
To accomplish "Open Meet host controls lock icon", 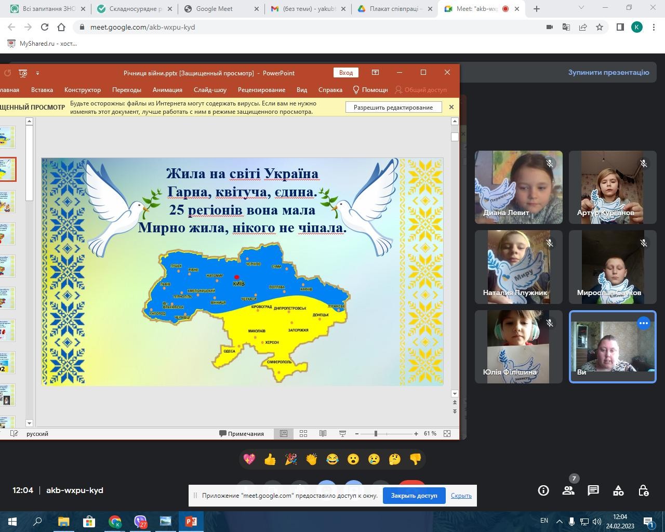I will point(643,490).
